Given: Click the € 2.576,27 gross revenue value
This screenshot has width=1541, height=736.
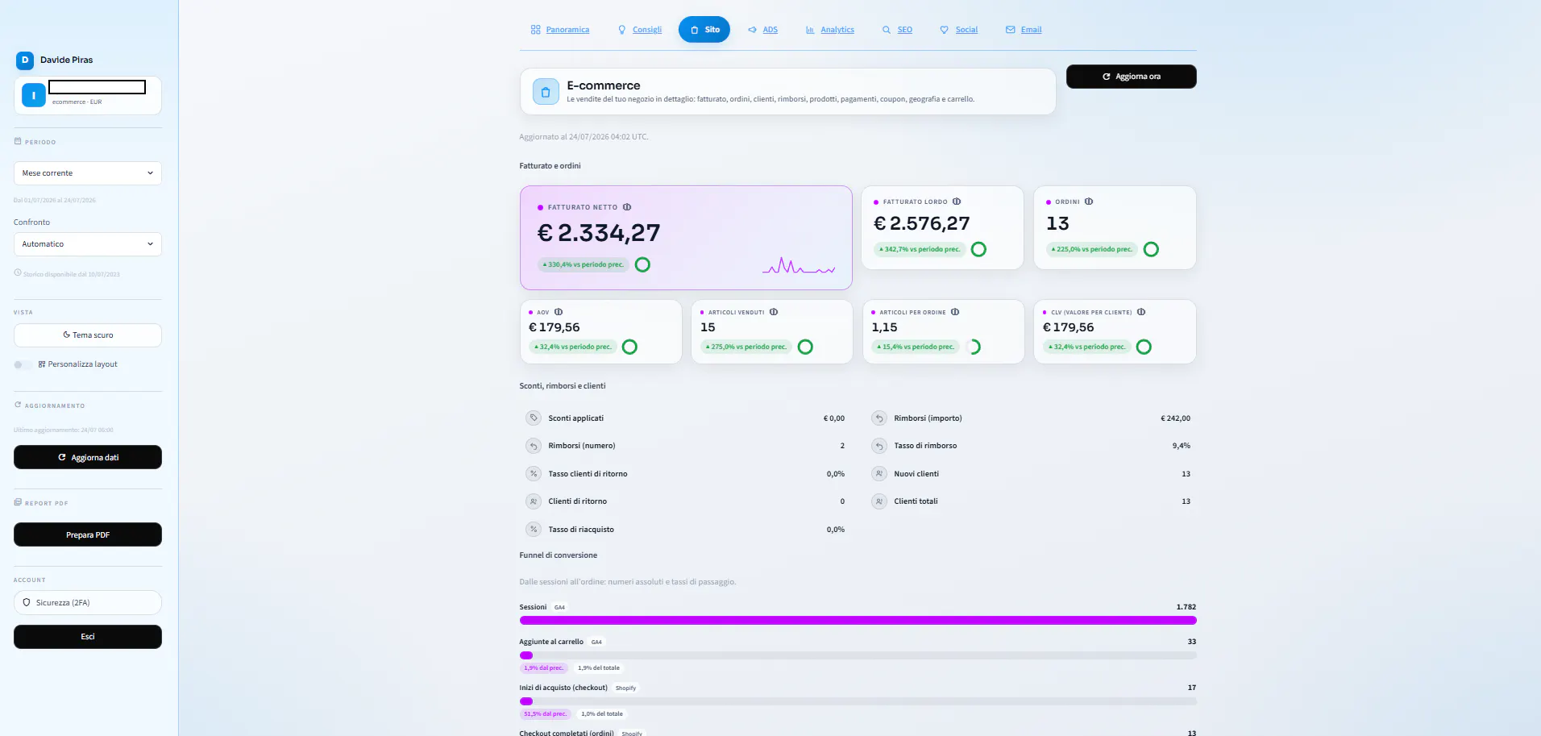Looking at the screenshot, I should pos(922,223).
